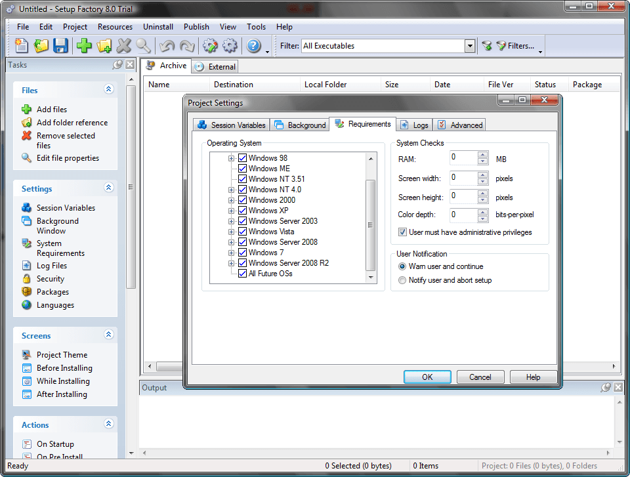
Task: Pin the Tasks pane with pushpin icon
Action: [x=117, y=65]
